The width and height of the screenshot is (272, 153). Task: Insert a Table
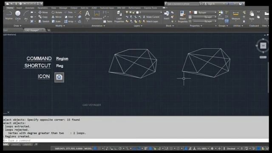(108, 21)
